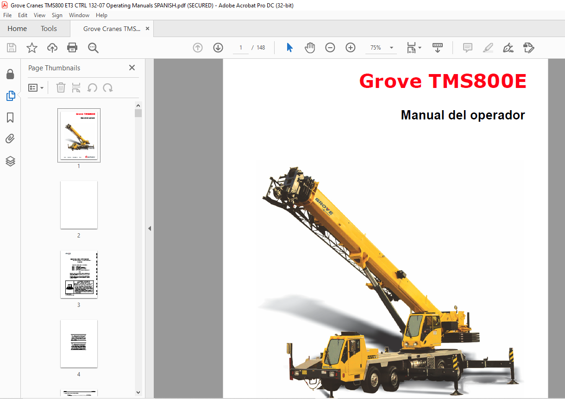Click the delete pages trash icon
565x399 pixels.
coord(61,87)
